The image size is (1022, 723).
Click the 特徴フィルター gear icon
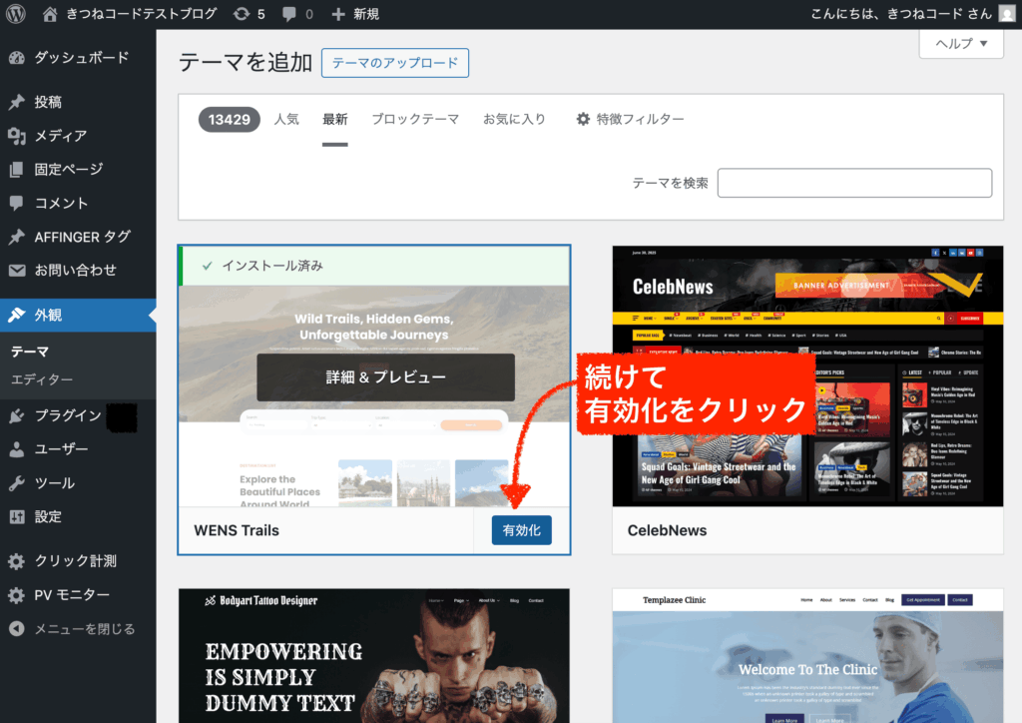[583, 119]
